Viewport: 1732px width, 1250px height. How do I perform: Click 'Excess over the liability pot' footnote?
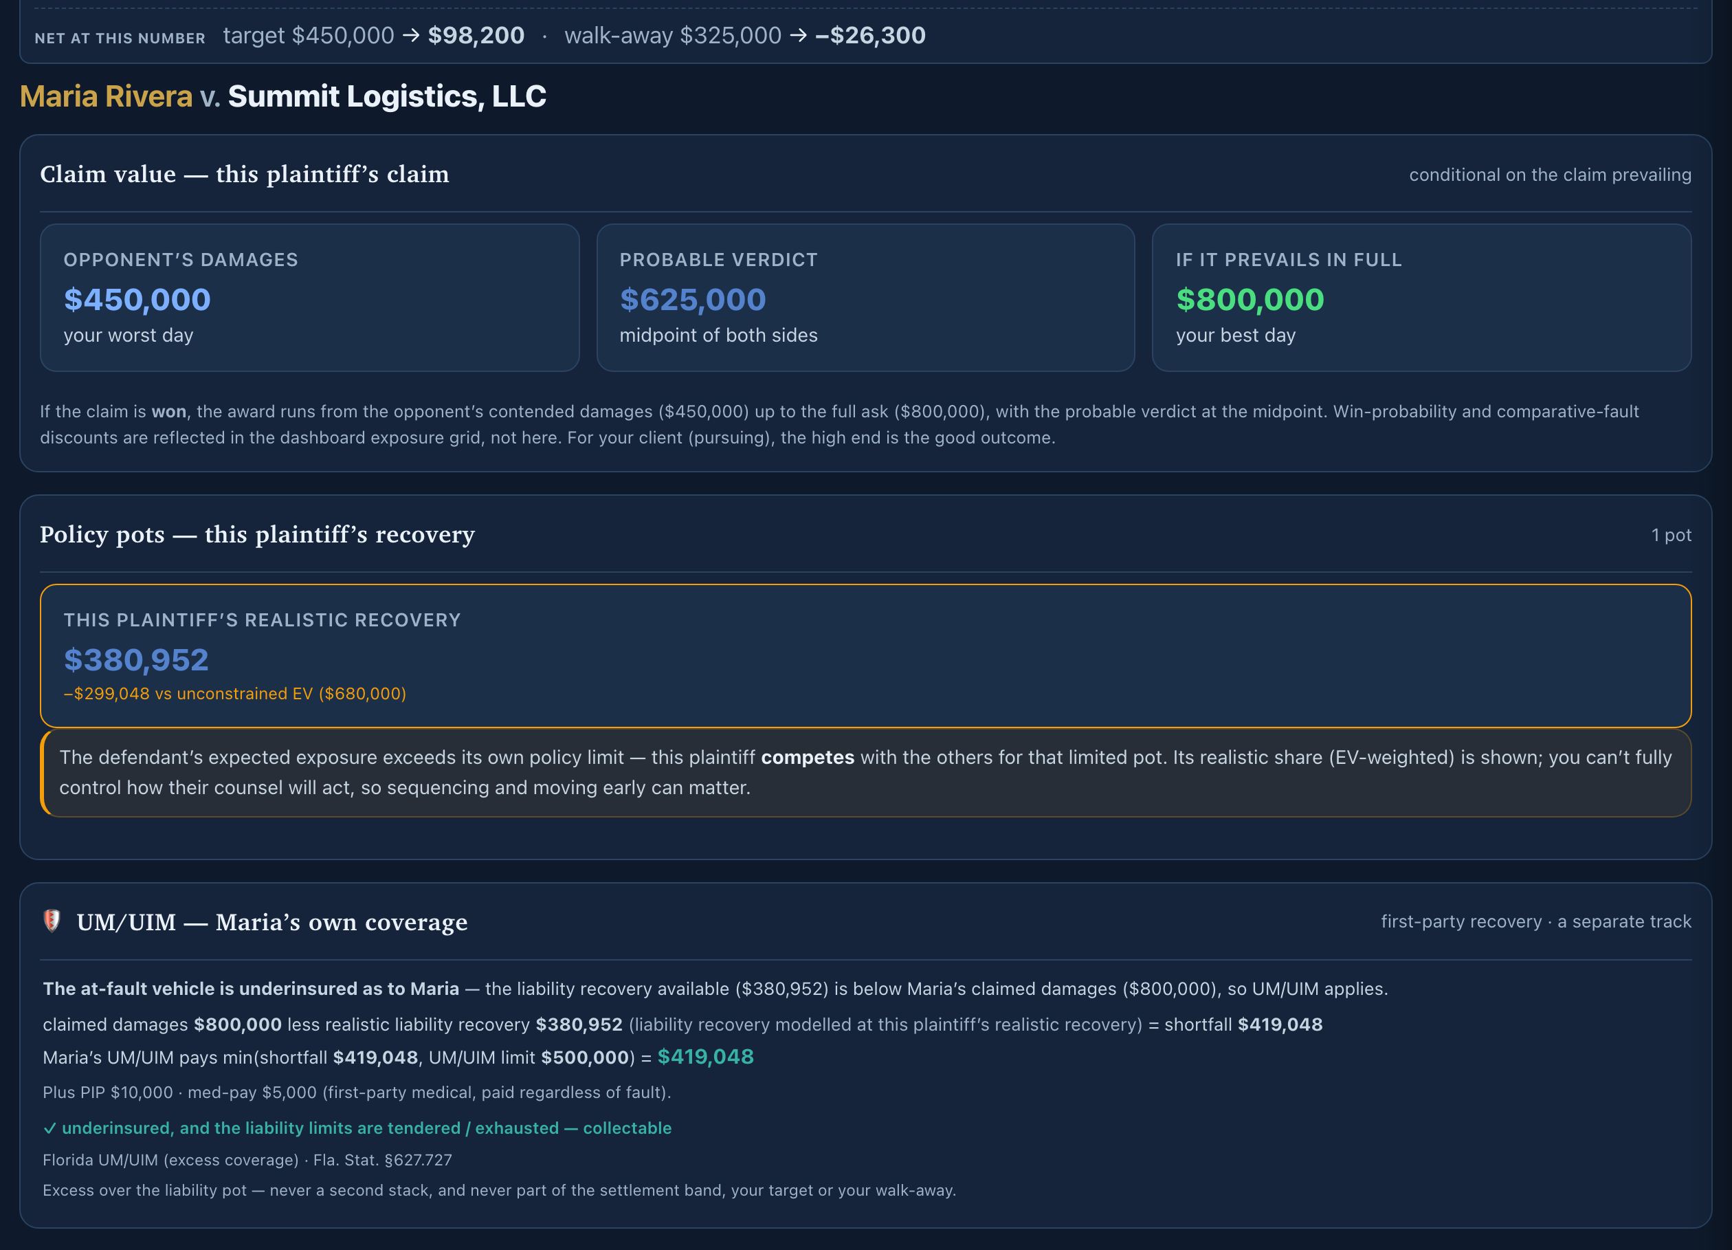(x=500, y=1190)
